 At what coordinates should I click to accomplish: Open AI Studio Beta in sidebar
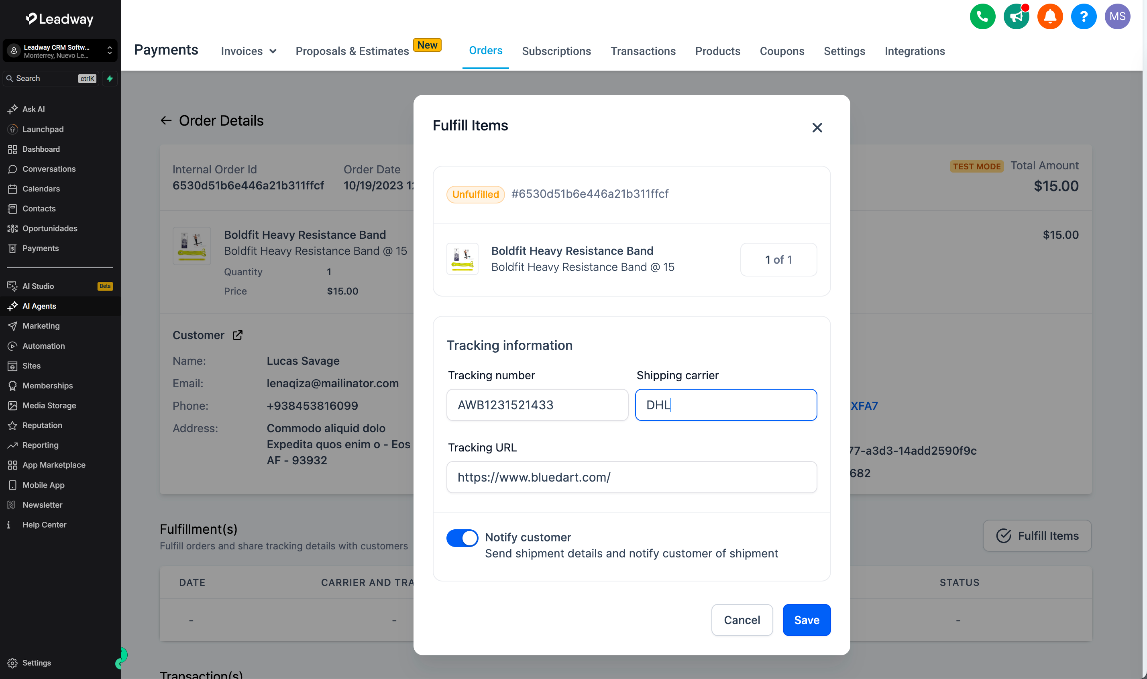click(x=60, y=286)
